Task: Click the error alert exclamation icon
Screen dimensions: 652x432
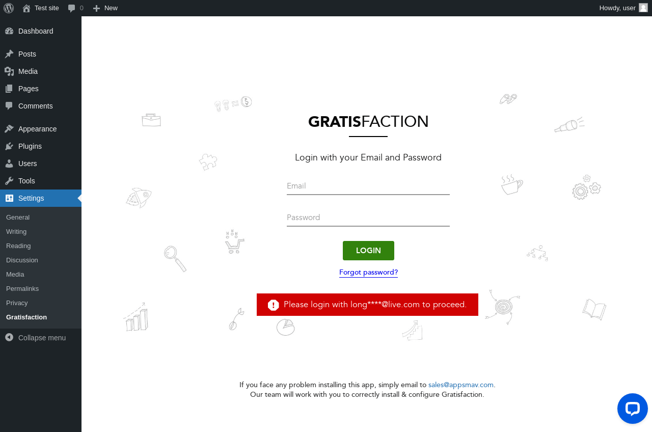Action: pyautogui.click(x=274, y=305)
